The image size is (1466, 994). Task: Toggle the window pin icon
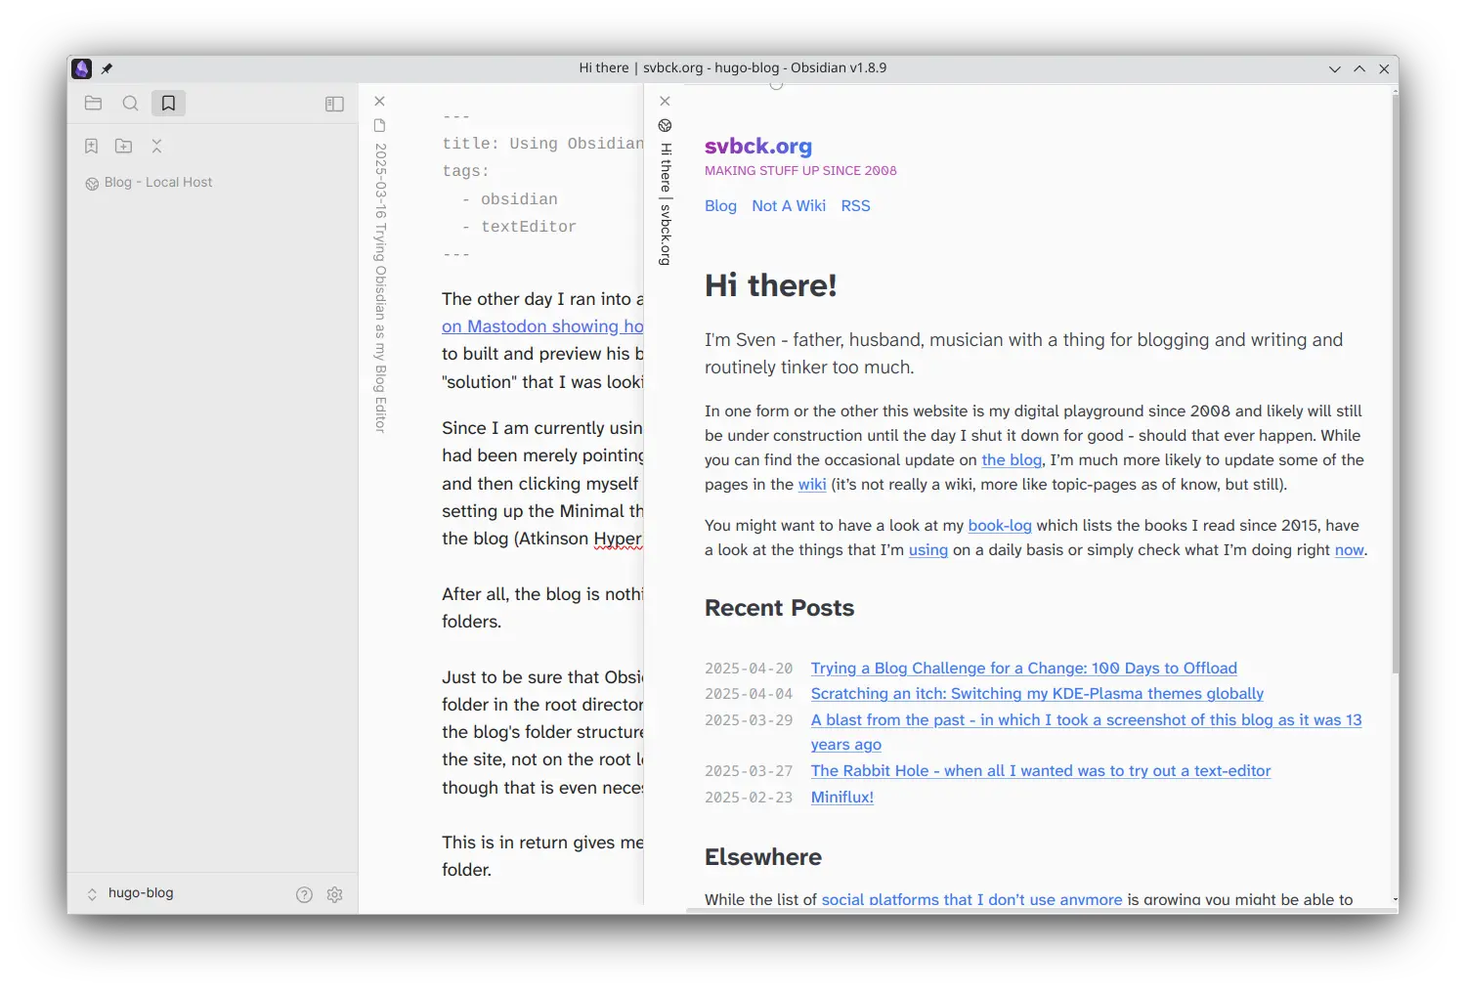108,68
